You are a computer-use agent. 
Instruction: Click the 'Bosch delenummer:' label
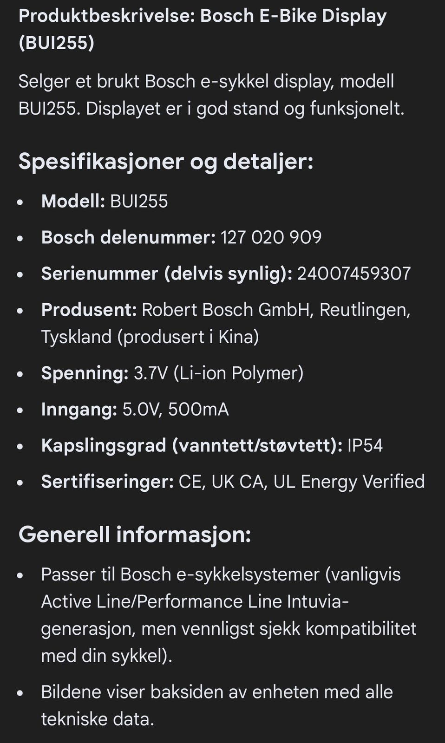[128, 237]
